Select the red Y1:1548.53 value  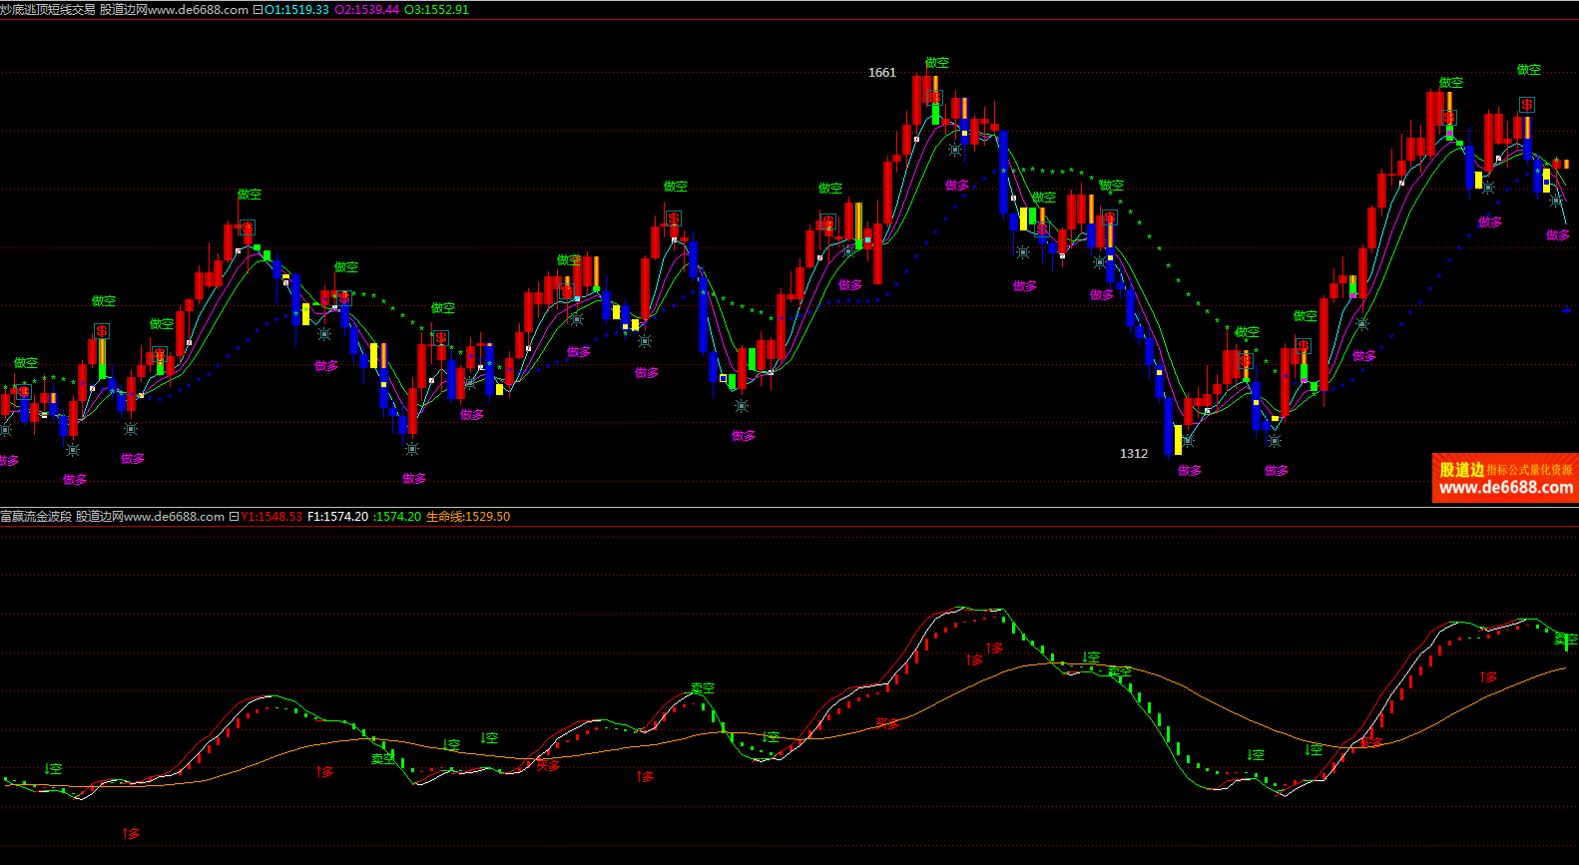pos(271,517)
